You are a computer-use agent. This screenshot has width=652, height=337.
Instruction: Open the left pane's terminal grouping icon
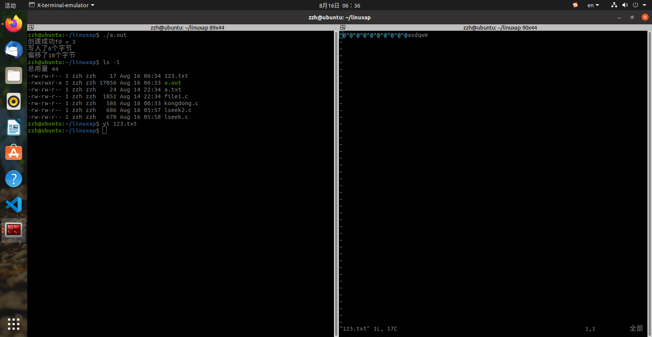tap(31, 27)
